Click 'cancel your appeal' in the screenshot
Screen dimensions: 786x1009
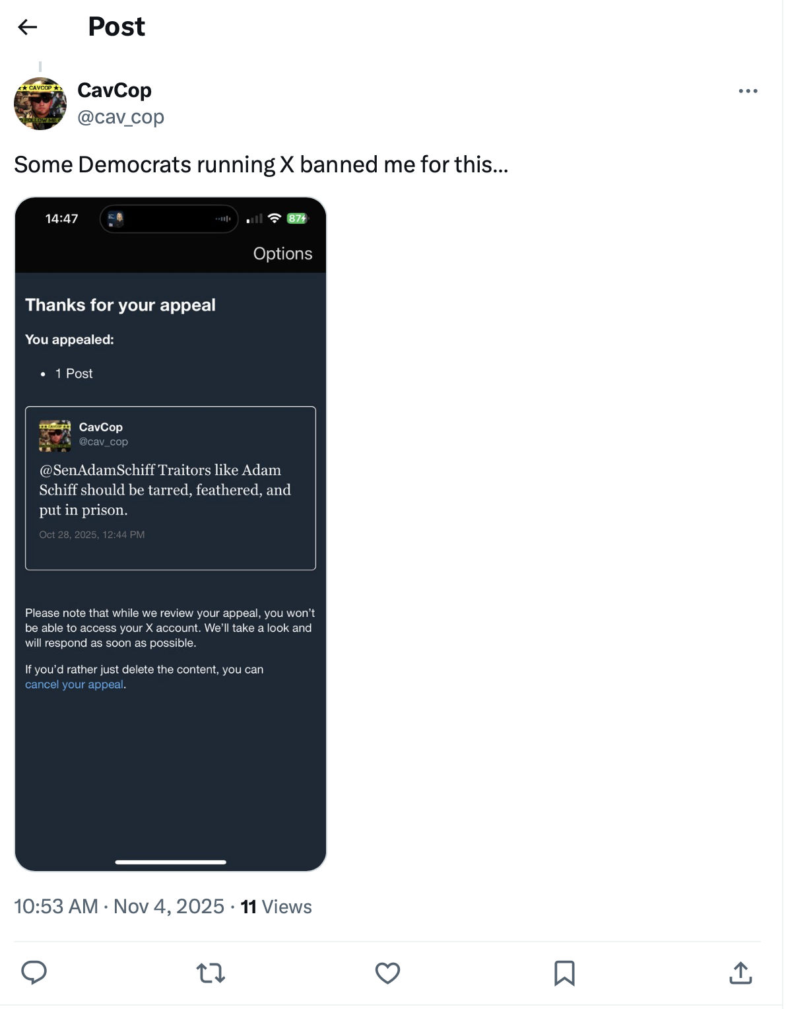click(x=74, y=685)
